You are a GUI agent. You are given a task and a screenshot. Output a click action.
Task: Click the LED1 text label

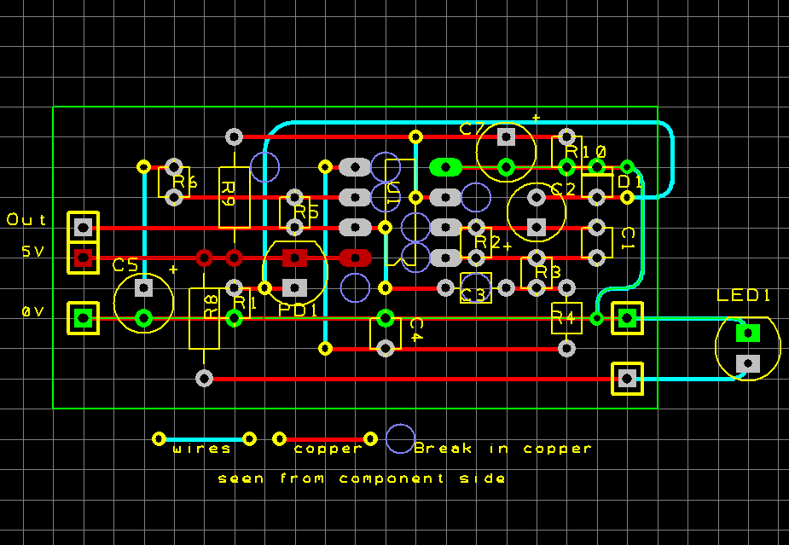coord(743,294)
